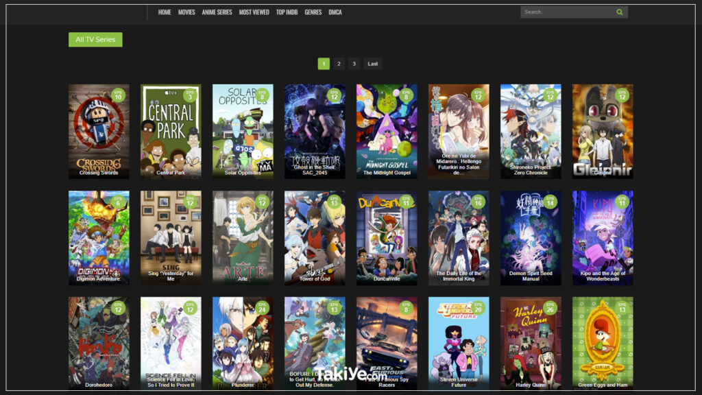The height and width of the screenshot is (395, 702).
Task: Click the EPS 11 badge on Duncanville
Action: point(406,202)
